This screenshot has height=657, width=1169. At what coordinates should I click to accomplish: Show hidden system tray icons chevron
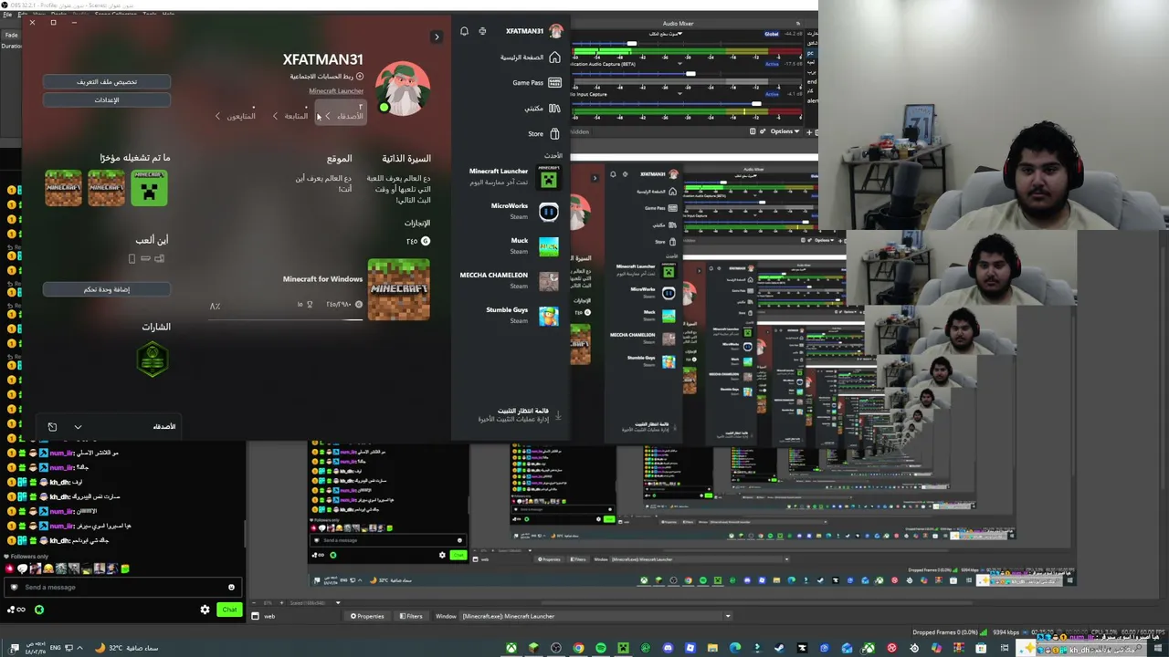coord(79,649)
